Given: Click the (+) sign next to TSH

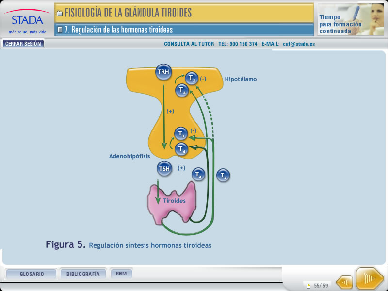Looking at the screenshot, I should pyautogui.click(x=181, y=168).
